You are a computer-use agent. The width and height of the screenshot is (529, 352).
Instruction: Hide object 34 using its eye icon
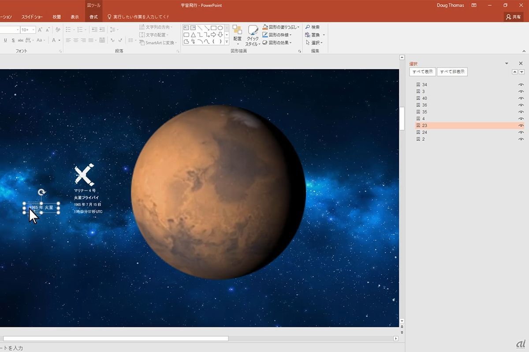click(x=521, y=84)
